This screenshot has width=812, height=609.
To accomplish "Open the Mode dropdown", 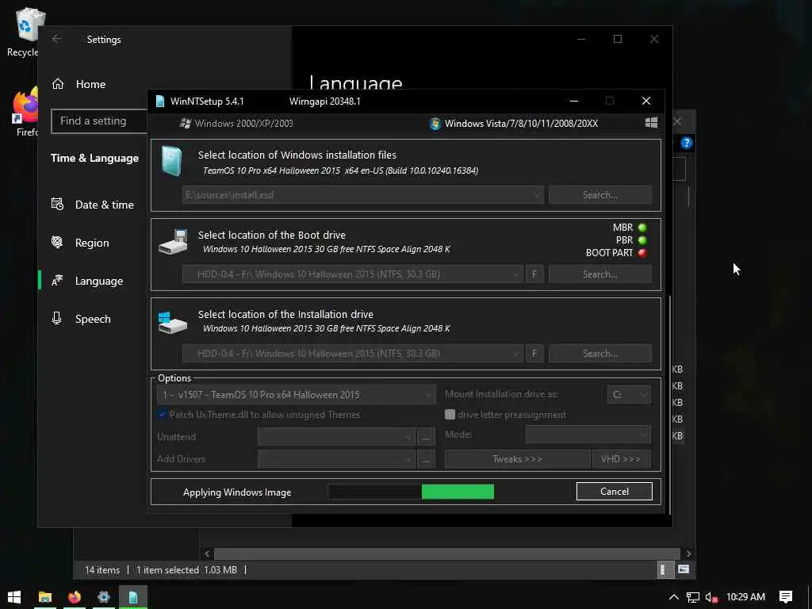I will [588, 434].
